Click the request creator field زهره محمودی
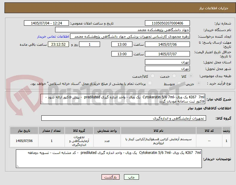This screenshot has width=236, height=185. (x=130, y=36)
